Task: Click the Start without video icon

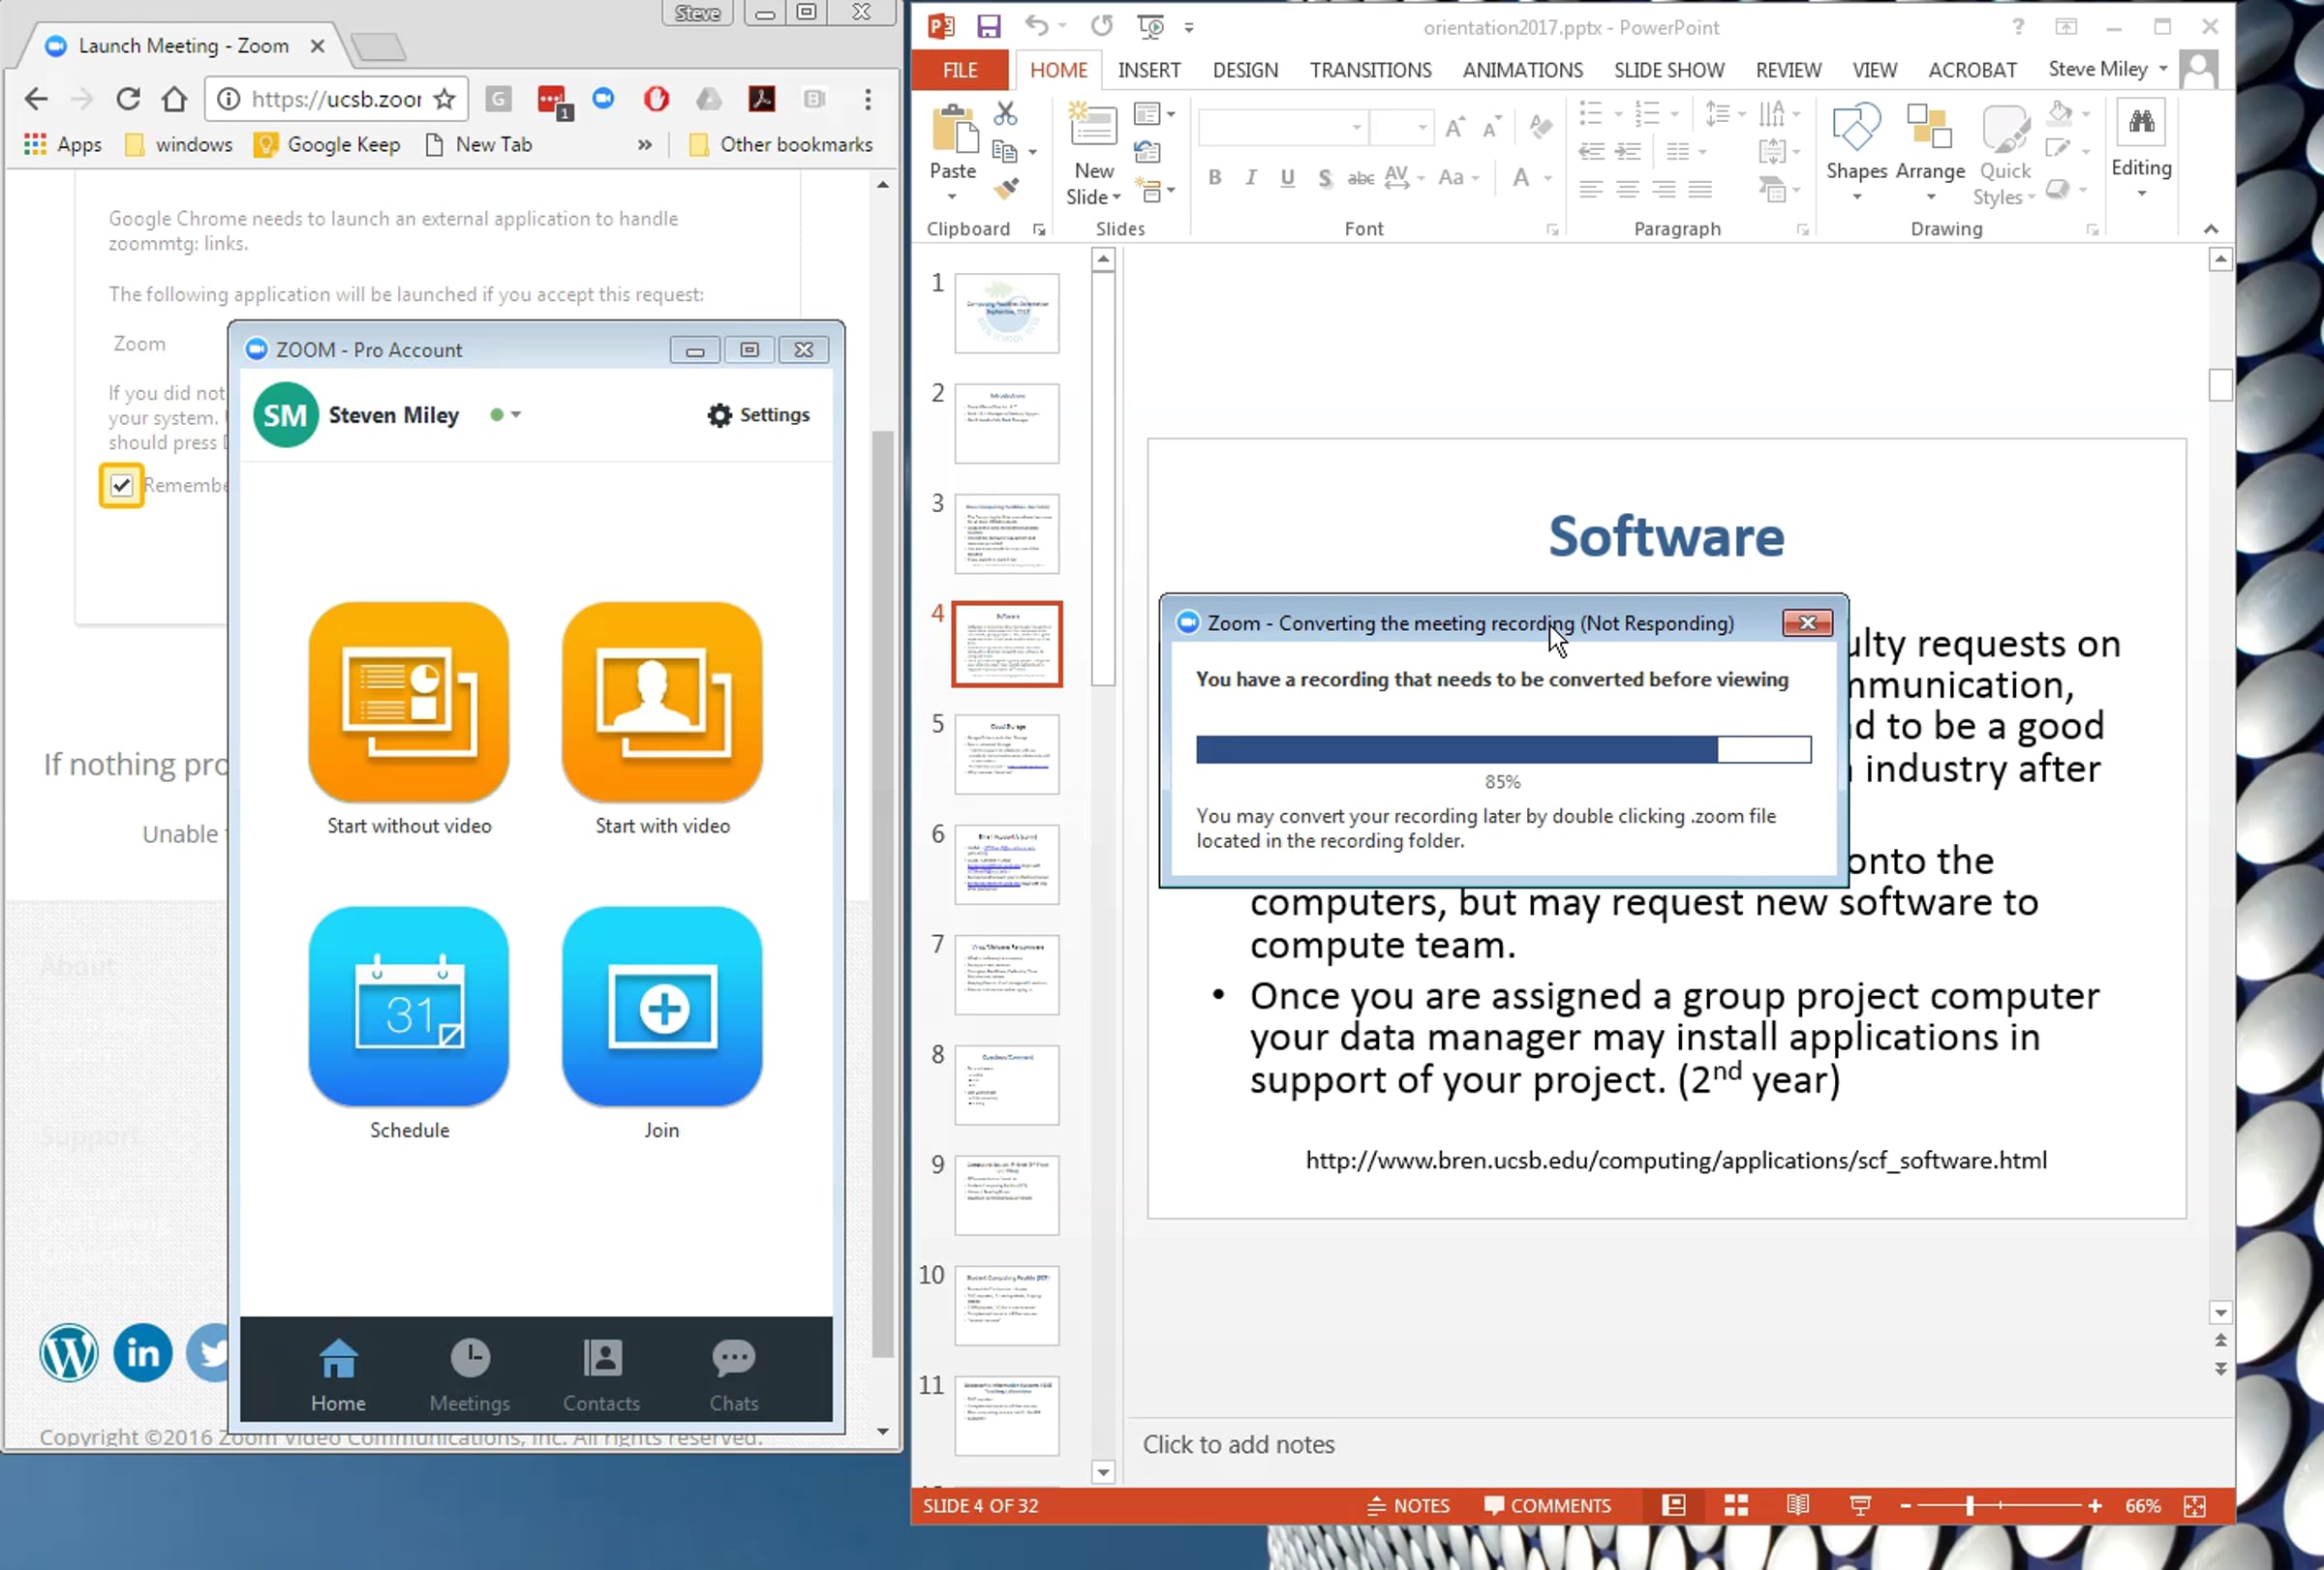Action: point(408,702)
